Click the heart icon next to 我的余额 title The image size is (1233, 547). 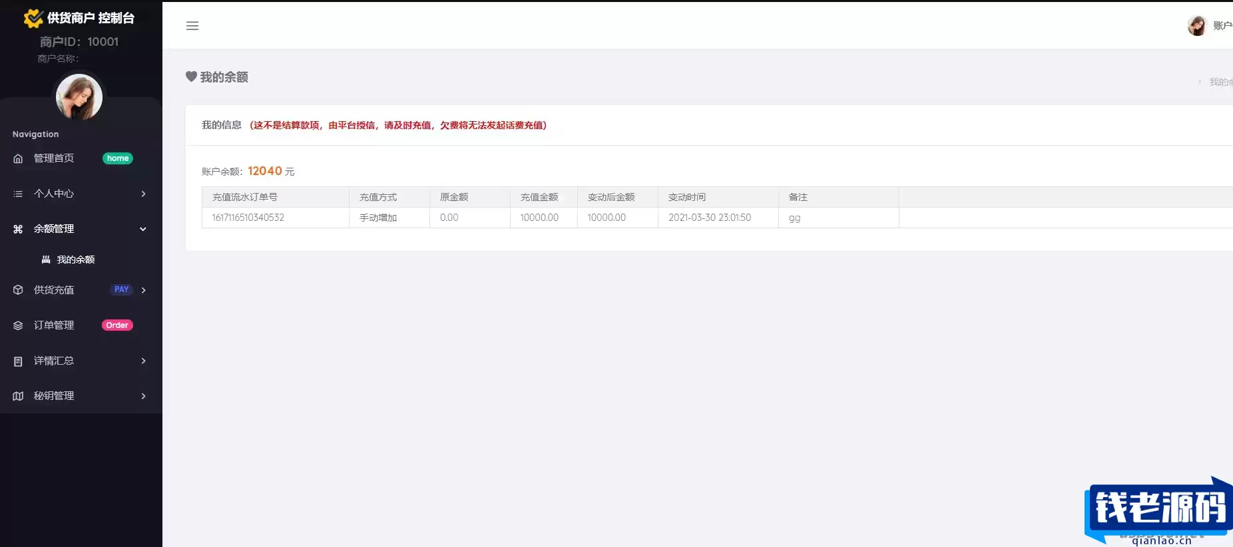click(x=191, y=77)
